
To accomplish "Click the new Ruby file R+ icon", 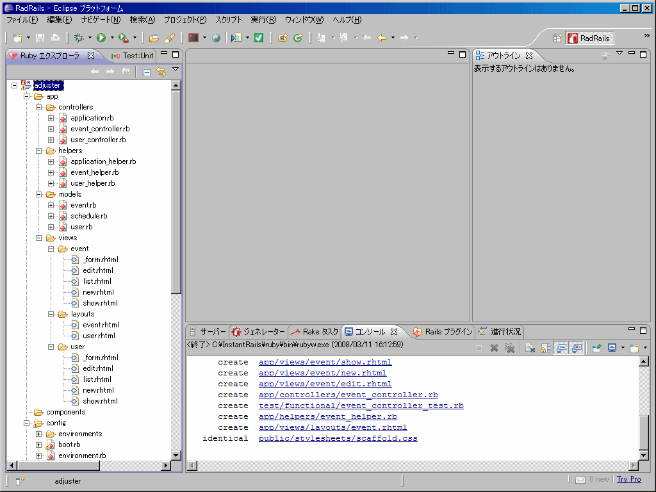I will [x=283, y=38].
